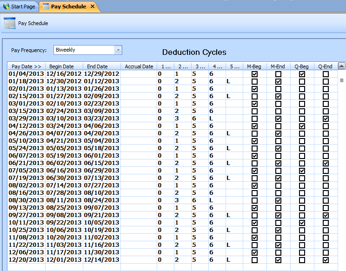Click the Q-End column header
The width and height of the screenshot is (346, 271).
click(x=325, y=66)
